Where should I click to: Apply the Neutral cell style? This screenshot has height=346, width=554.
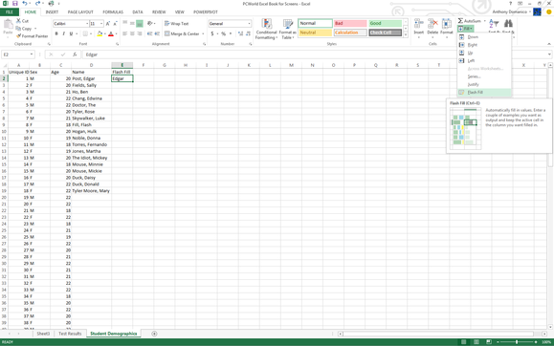(315, 32)
